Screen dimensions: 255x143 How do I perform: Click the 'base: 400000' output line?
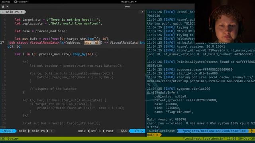[166, 104]
